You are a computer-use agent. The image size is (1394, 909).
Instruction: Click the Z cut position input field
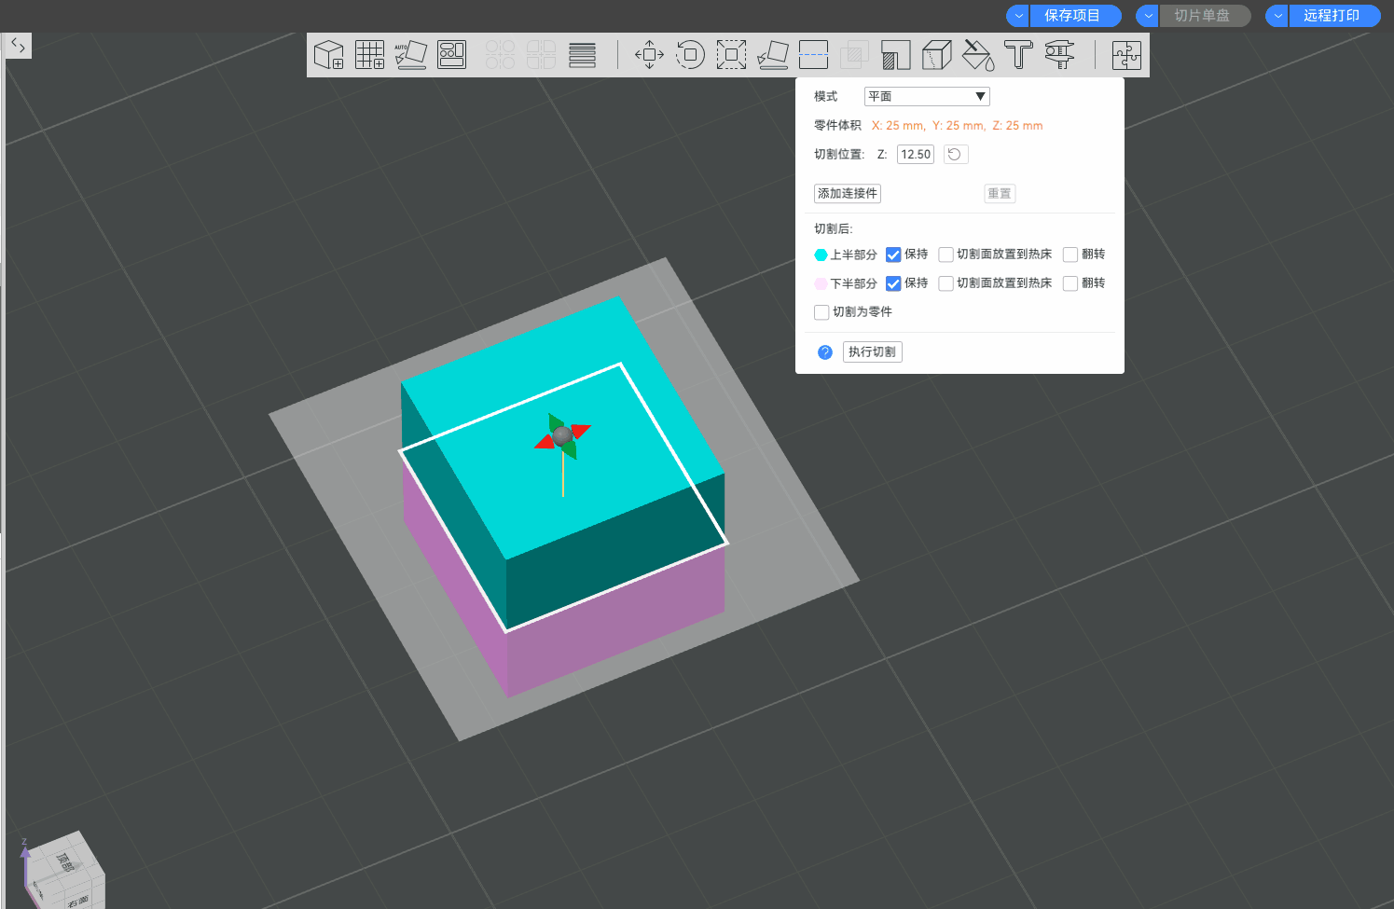(916, 154)
